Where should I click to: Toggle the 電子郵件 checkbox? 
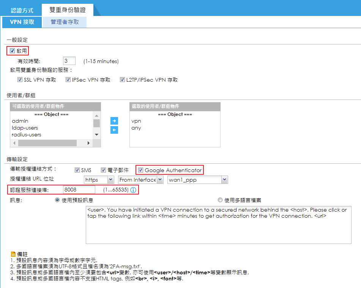point(103,170)
